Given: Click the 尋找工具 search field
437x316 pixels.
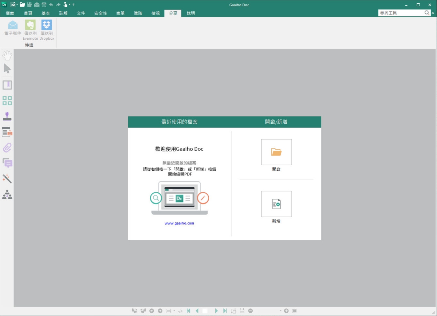Looking at the screenshot, I should tap(401, 13).
